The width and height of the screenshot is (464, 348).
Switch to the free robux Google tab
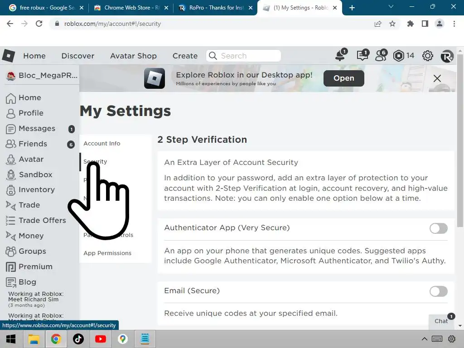click(47, 8)
